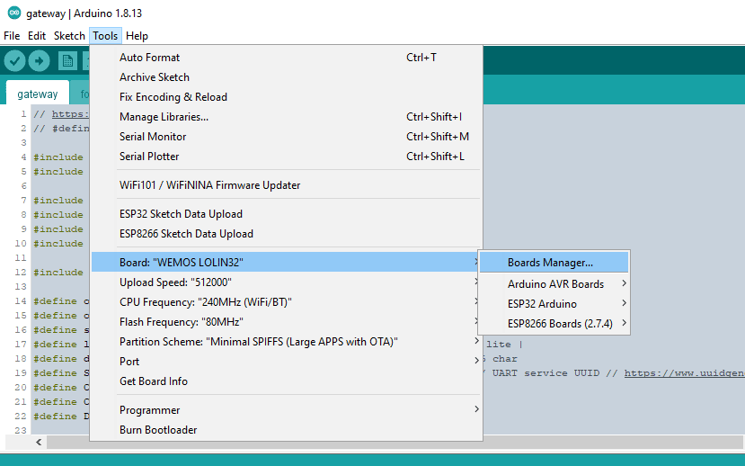Open the Help menu

[x=137, y=36]
